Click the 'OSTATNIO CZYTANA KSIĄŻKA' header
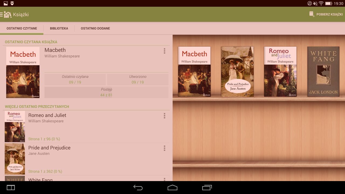Viewport: 345px width, 194px height. click(31, 42)
